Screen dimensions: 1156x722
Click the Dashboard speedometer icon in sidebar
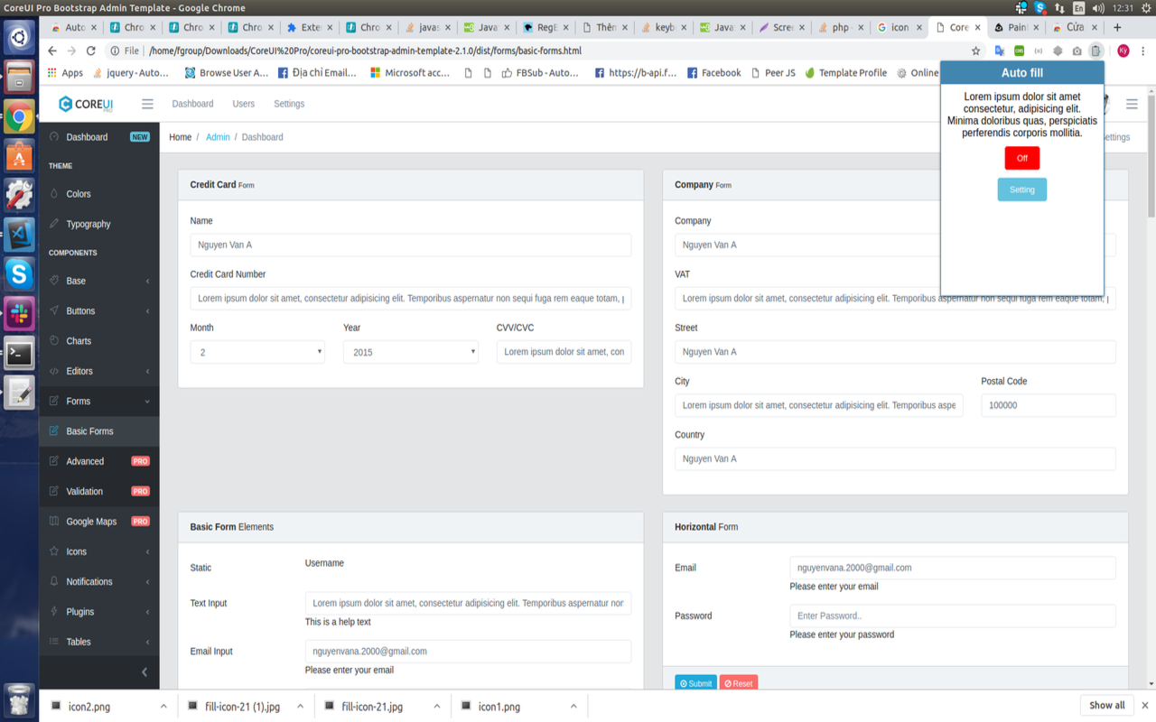pos(54,137)
